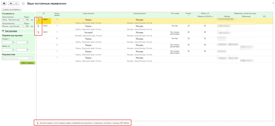Click 'Чусовой, Пермский край, Россия' address text

pyautogui.click(x=88, y=36)
